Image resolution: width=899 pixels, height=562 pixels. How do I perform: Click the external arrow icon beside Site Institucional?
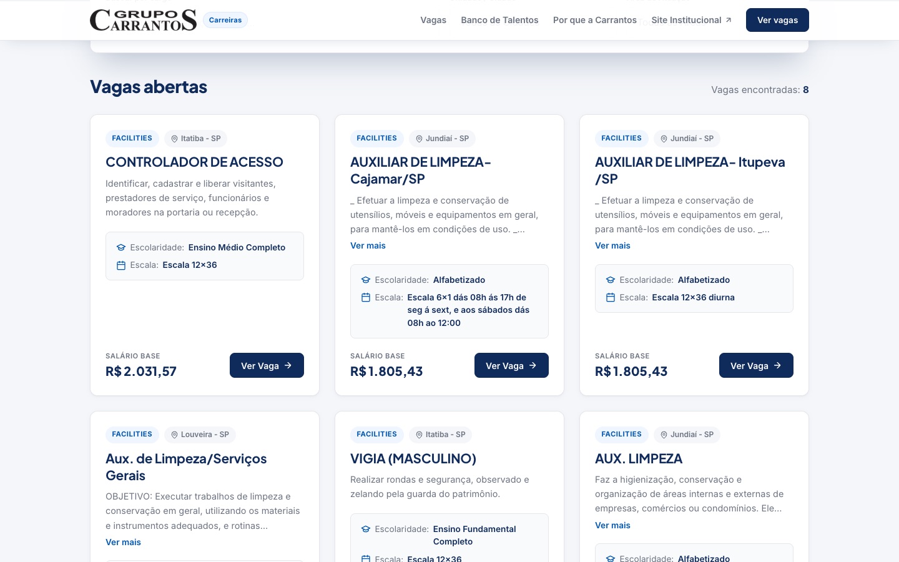728,20
